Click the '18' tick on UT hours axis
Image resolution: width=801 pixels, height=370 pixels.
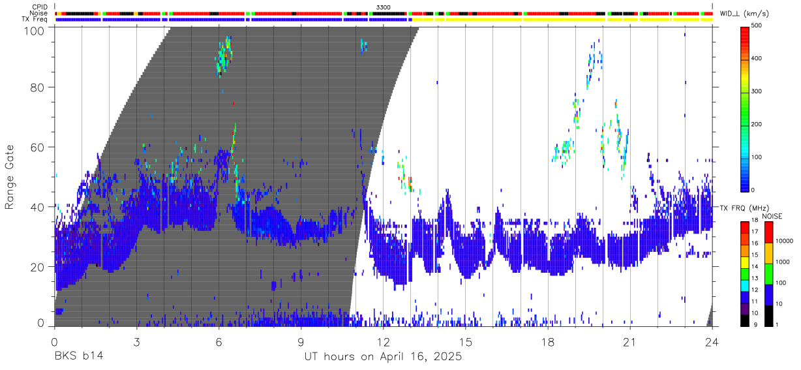[x=547, y=341]
